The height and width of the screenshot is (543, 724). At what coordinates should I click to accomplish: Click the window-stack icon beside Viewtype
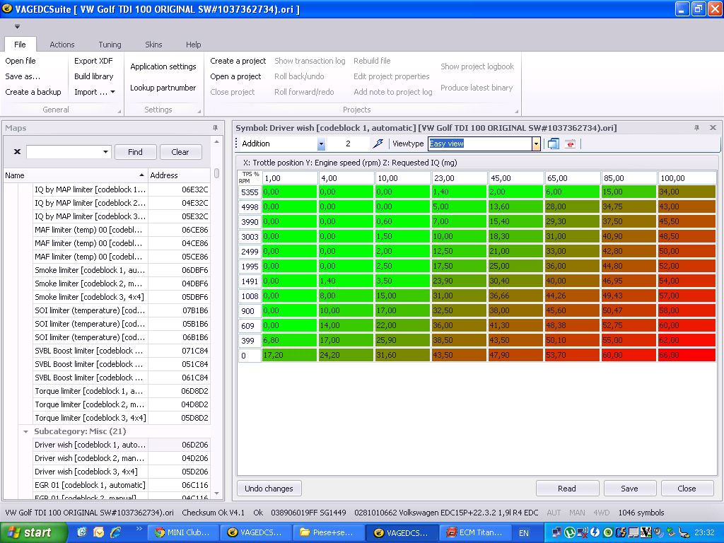pos(553,144)
